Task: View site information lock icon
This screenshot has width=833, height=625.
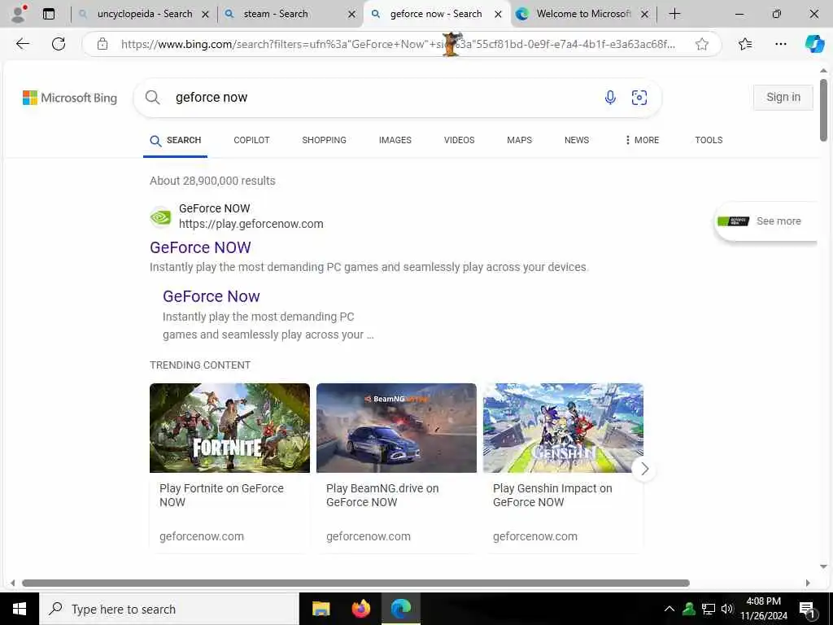Action: [x=102, y=44]
